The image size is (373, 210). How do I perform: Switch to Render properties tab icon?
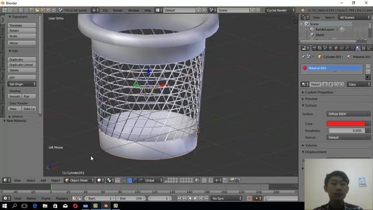click(314, 48)
